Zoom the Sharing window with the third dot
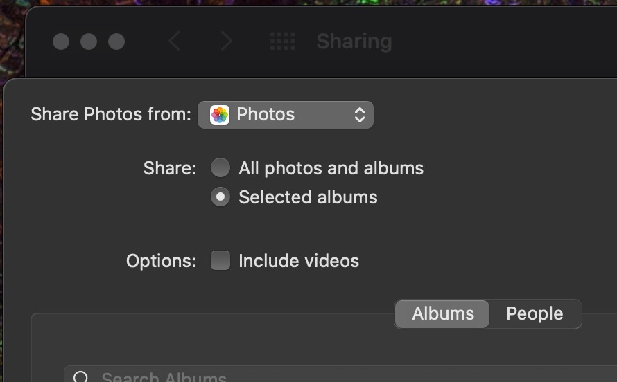 click(x=116, y=42)
